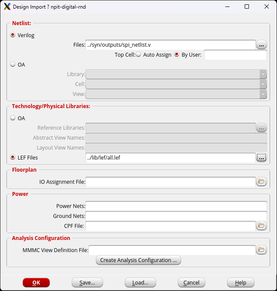The image size is (277, 291).
Task: Click the Verilog Files path field
Action: (170, 45)
